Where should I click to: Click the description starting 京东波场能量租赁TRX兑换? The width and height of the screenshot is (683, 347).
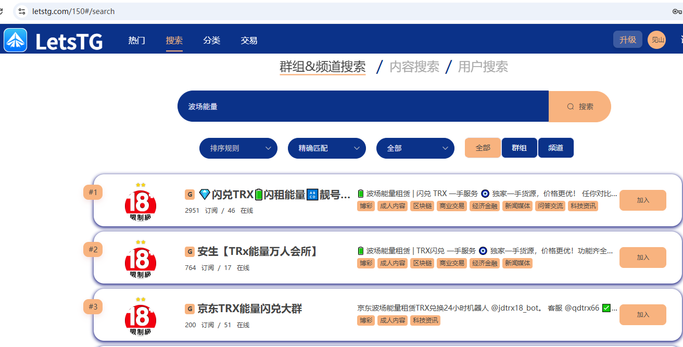(x=487, y=308)
